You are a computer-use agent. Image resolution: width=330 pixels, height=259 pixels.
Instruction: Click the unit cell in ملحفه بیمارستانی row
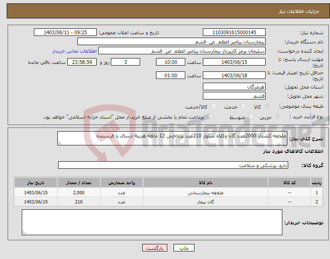[x=122, y=193]
